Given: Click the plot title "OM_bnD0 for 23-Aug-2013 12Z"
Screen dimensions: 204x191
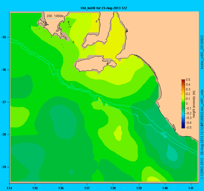Looking at the screenshot, I should [104, 8].
